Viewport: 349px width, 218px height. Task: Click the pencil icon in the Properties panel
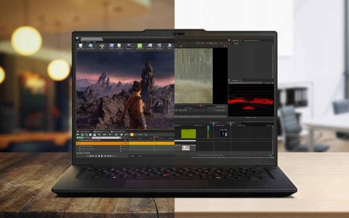pos(237,43)
